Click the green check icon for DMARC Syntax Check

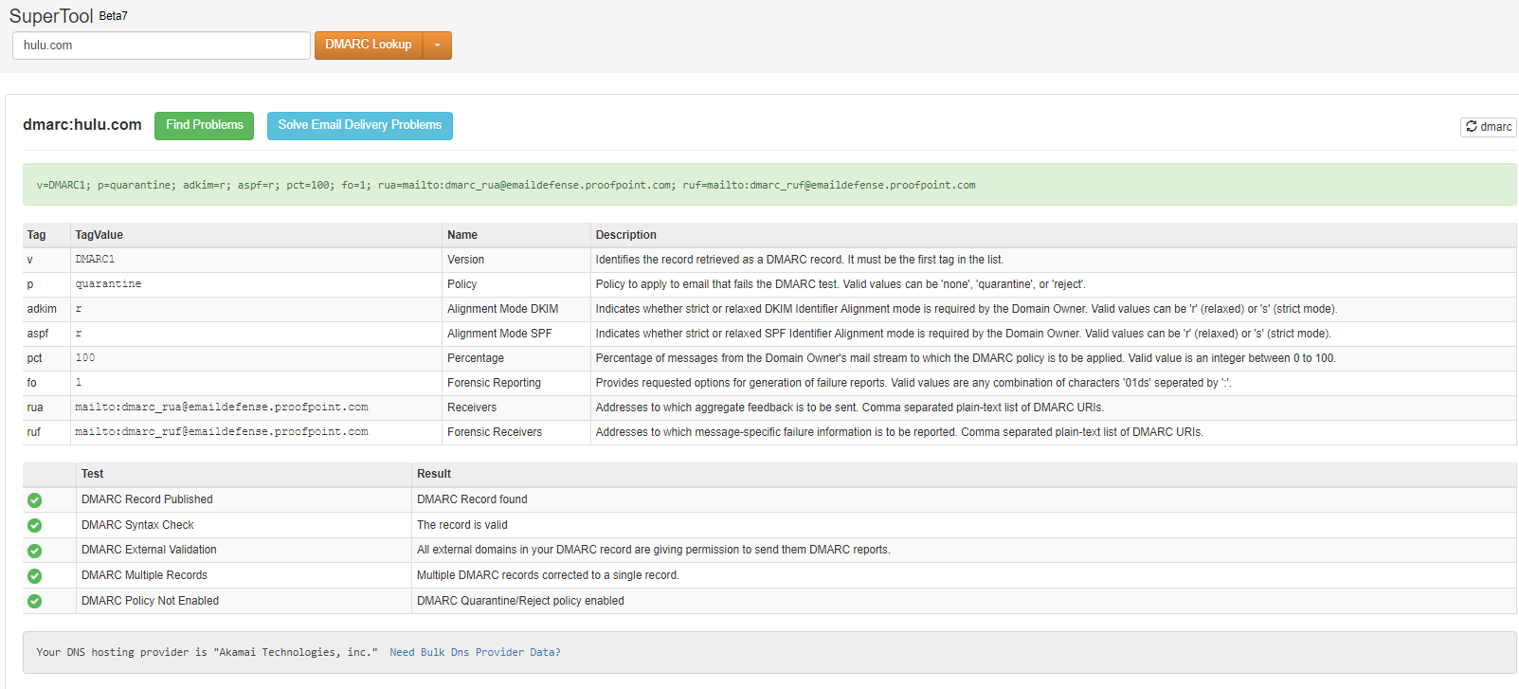[x=35, y=525]
